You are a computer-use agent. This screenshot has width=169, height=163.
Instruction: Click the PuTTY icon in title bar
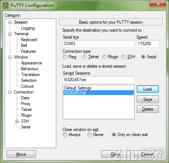[6, 5]
